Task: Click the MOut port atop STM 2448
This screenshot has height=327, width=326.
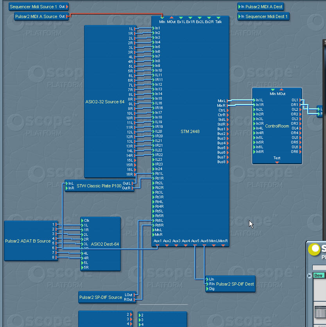Action: 171,18
